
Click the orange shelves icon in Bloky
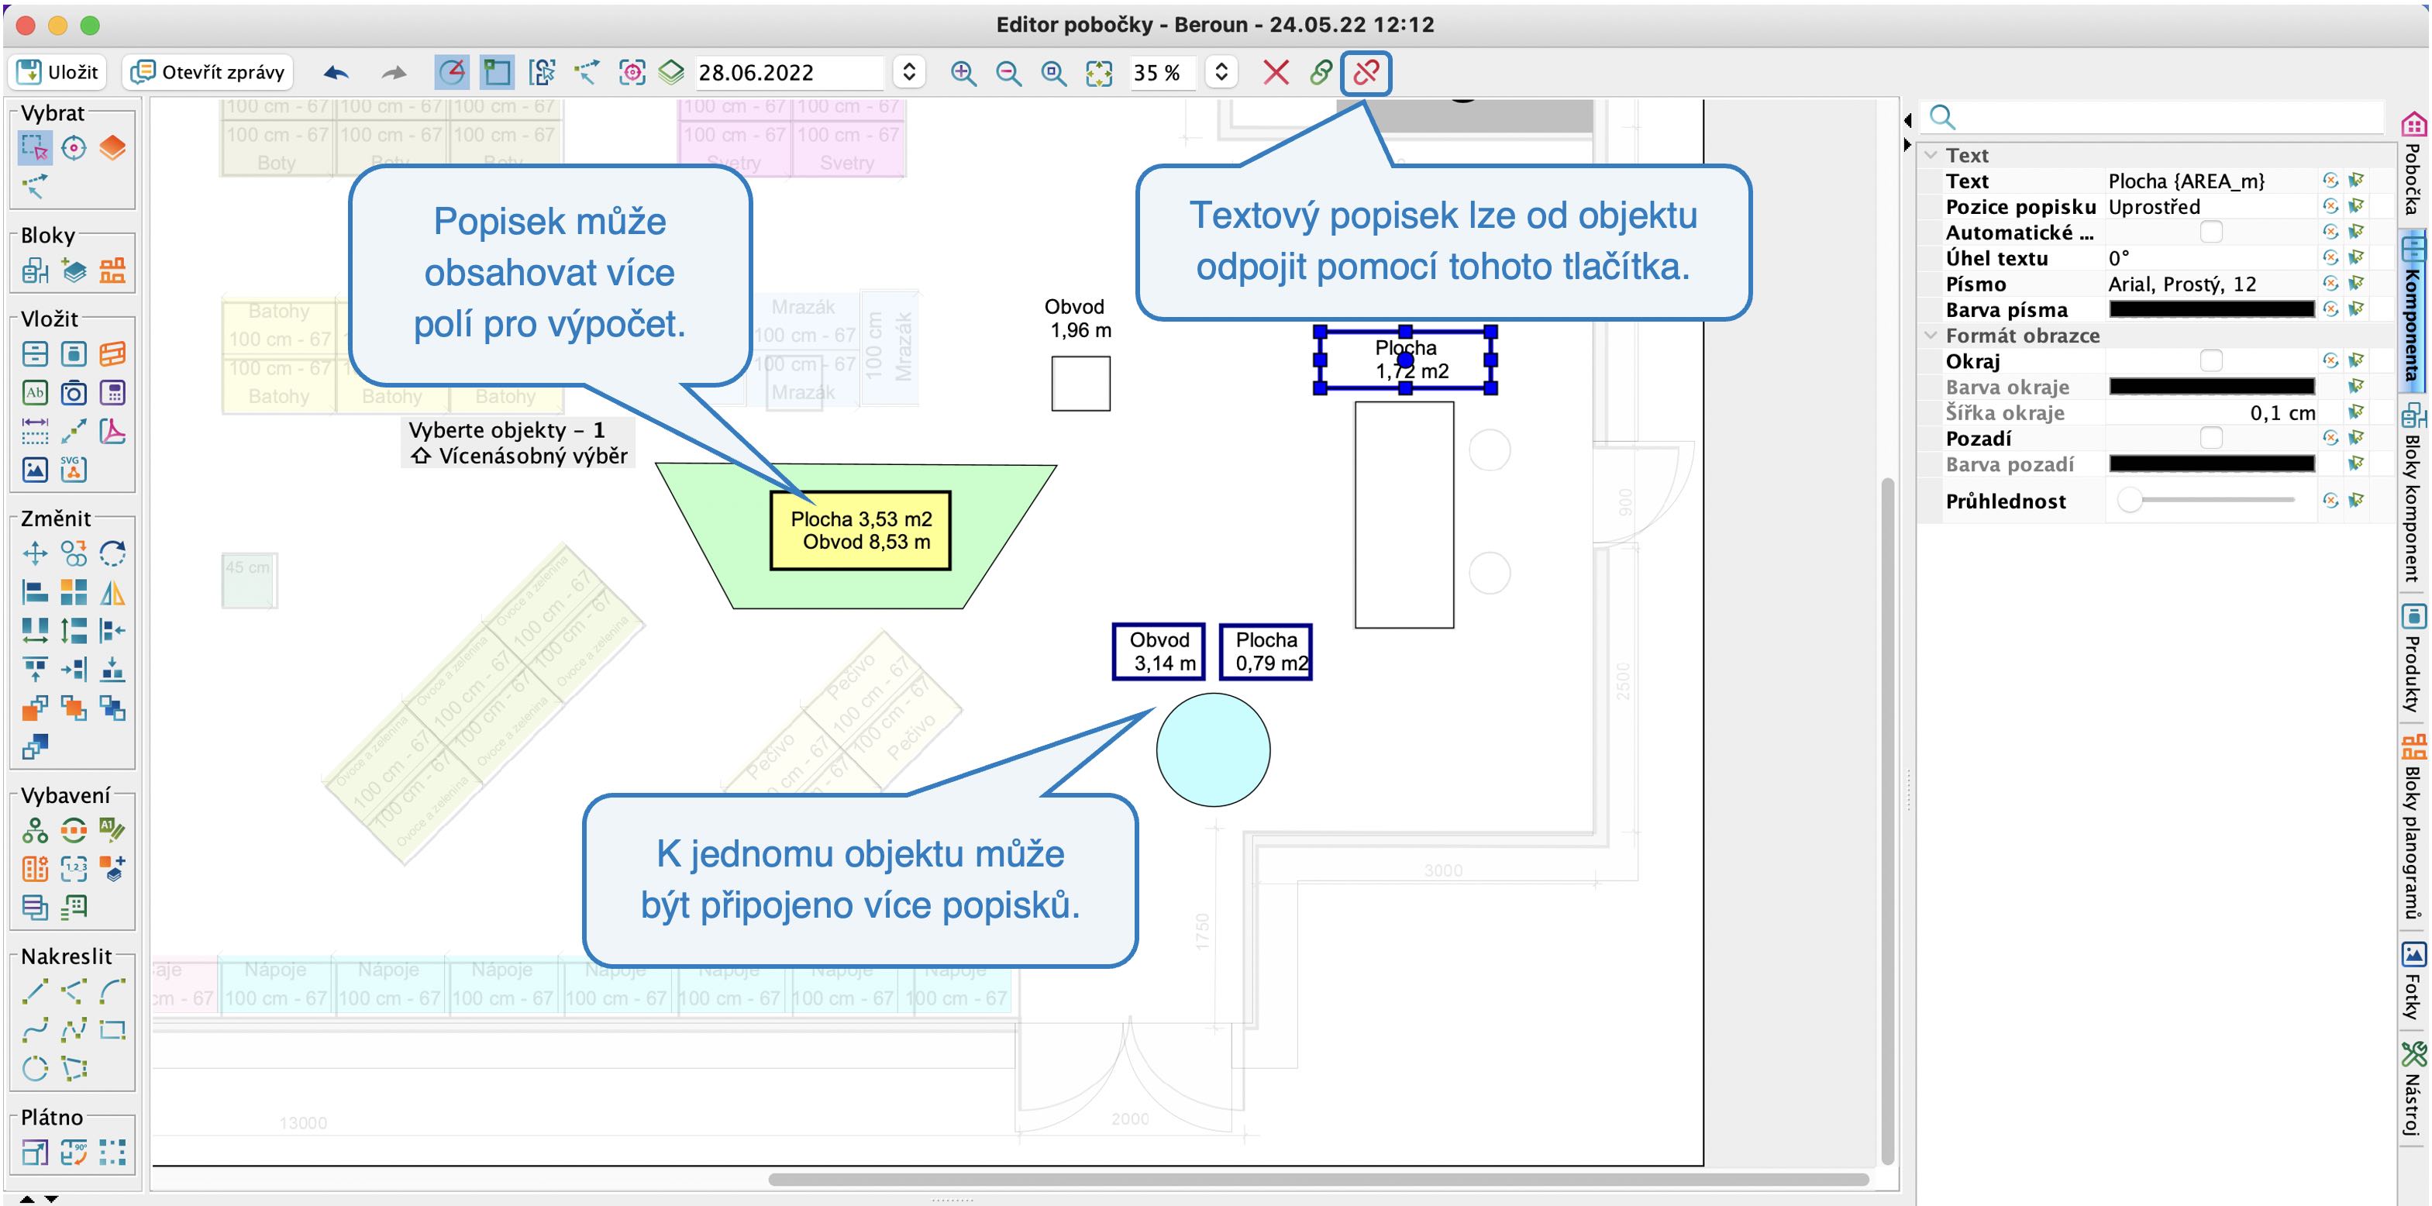pyautogui.click(x=112, y=271)
